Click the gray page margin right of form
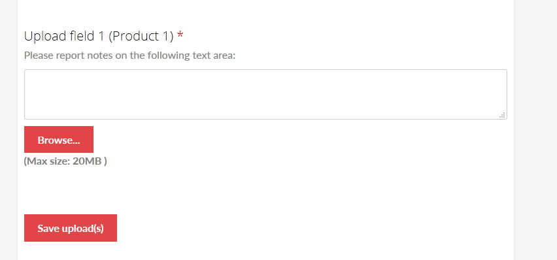 [x=535, y=130]
